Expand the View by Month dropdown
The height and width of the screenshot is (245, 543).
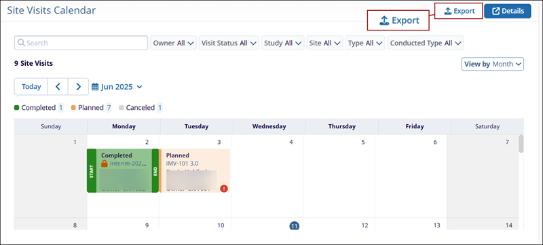click(x=493, y=64)
